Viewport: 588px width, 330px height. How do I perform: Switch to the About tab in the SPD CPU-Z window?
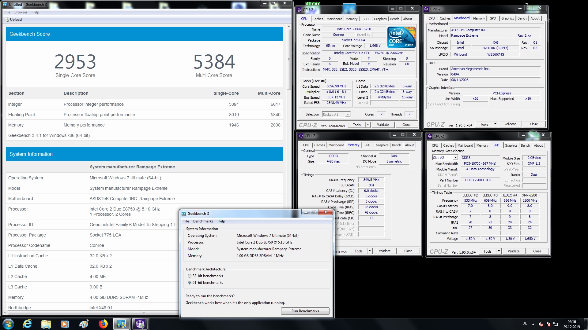tap(538, 145)
